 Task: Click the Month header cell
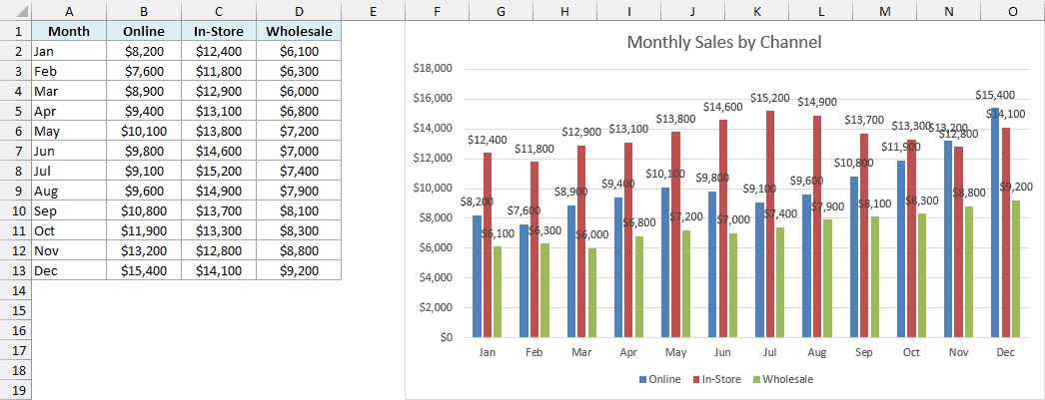(x=69, y=31)
